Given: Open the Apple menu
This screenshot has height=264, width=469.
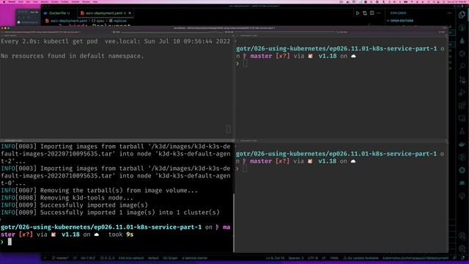Looking at the screenshot, I should click(4, 1).
